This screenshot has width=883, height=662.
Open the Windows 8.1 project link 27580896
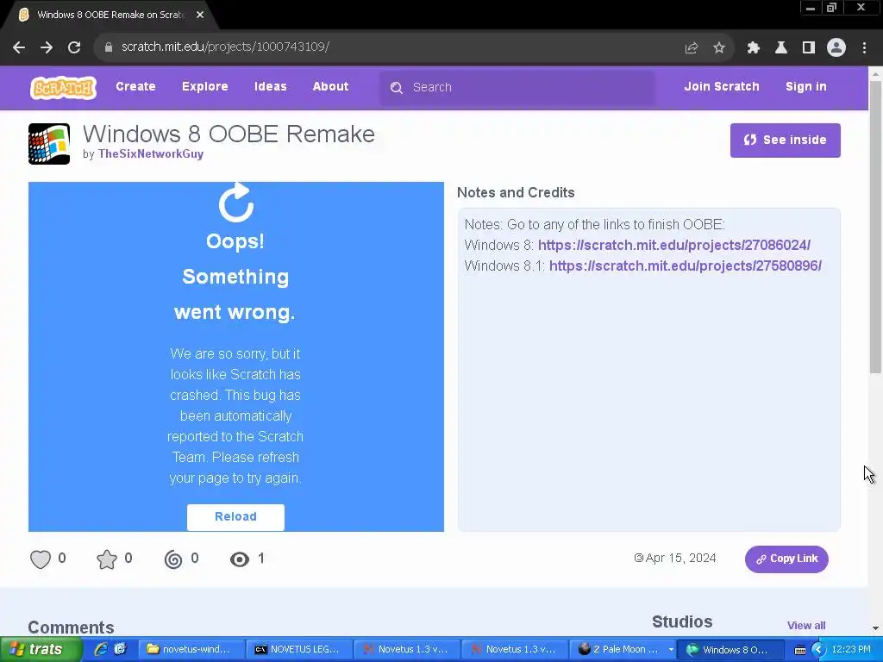[686, 265]
